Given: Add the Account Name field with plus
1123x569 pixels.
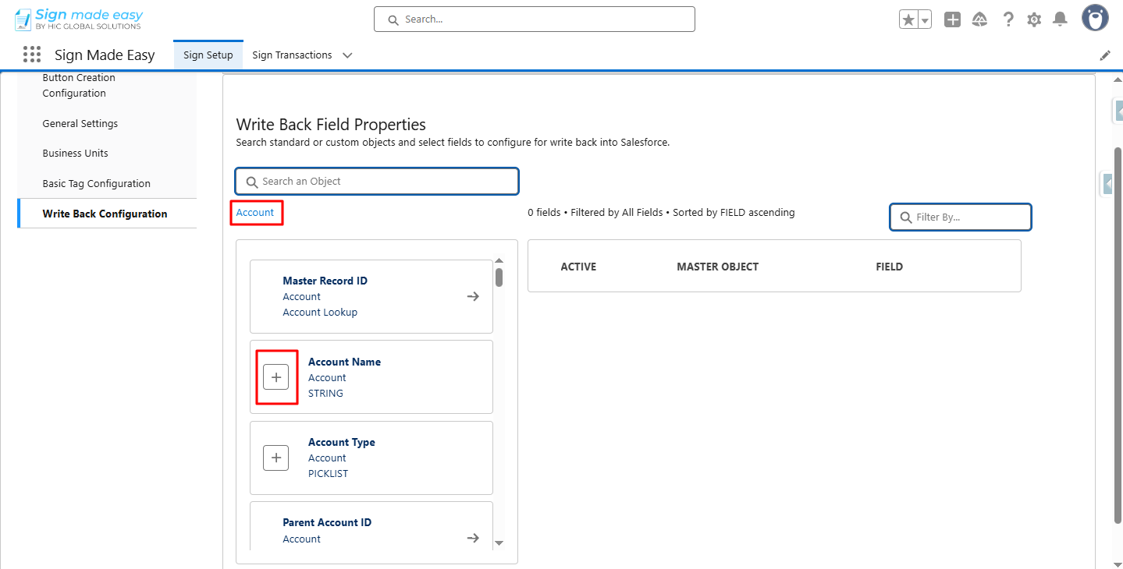Looking at the screenshot, I should coord(276,377).
